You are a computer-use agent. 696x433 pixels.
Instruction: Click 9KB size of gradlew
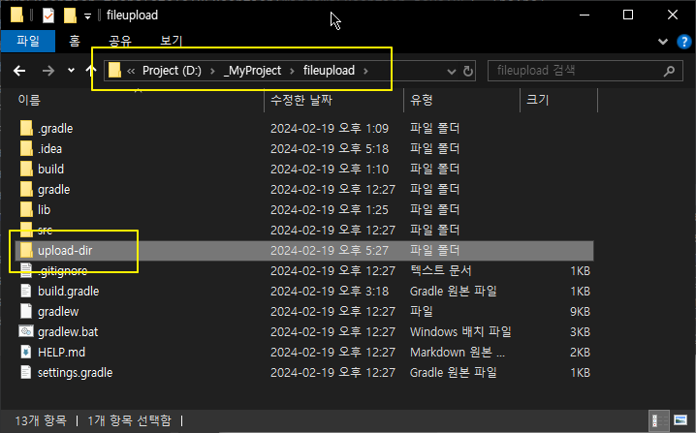coord(580,312)
